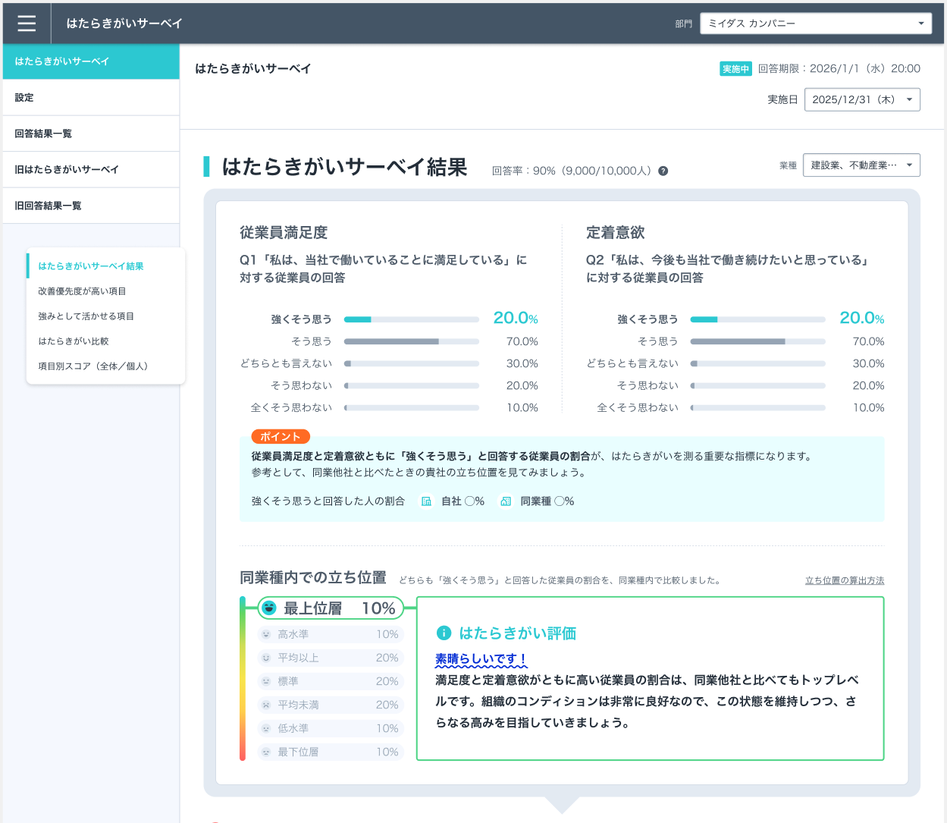Viewport: 947px width, 823px height.
Task: Click the face icon in the 最下位層 row
Action: click(266, 752)
